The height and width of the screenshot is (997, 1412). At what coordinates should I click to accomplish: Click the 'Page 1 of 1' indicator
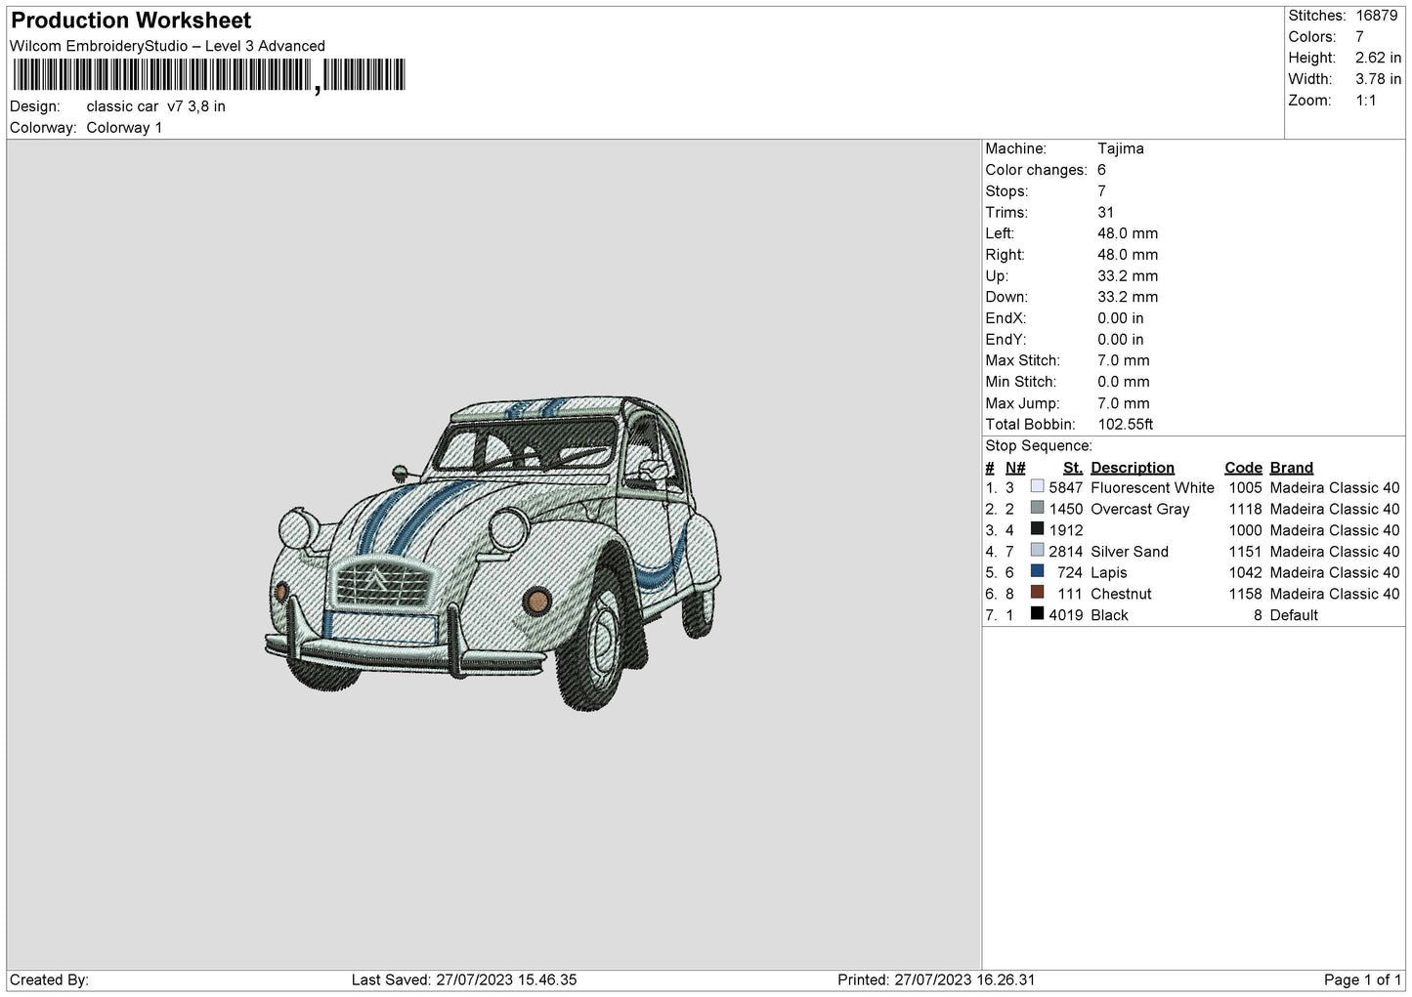(1362, 979)
